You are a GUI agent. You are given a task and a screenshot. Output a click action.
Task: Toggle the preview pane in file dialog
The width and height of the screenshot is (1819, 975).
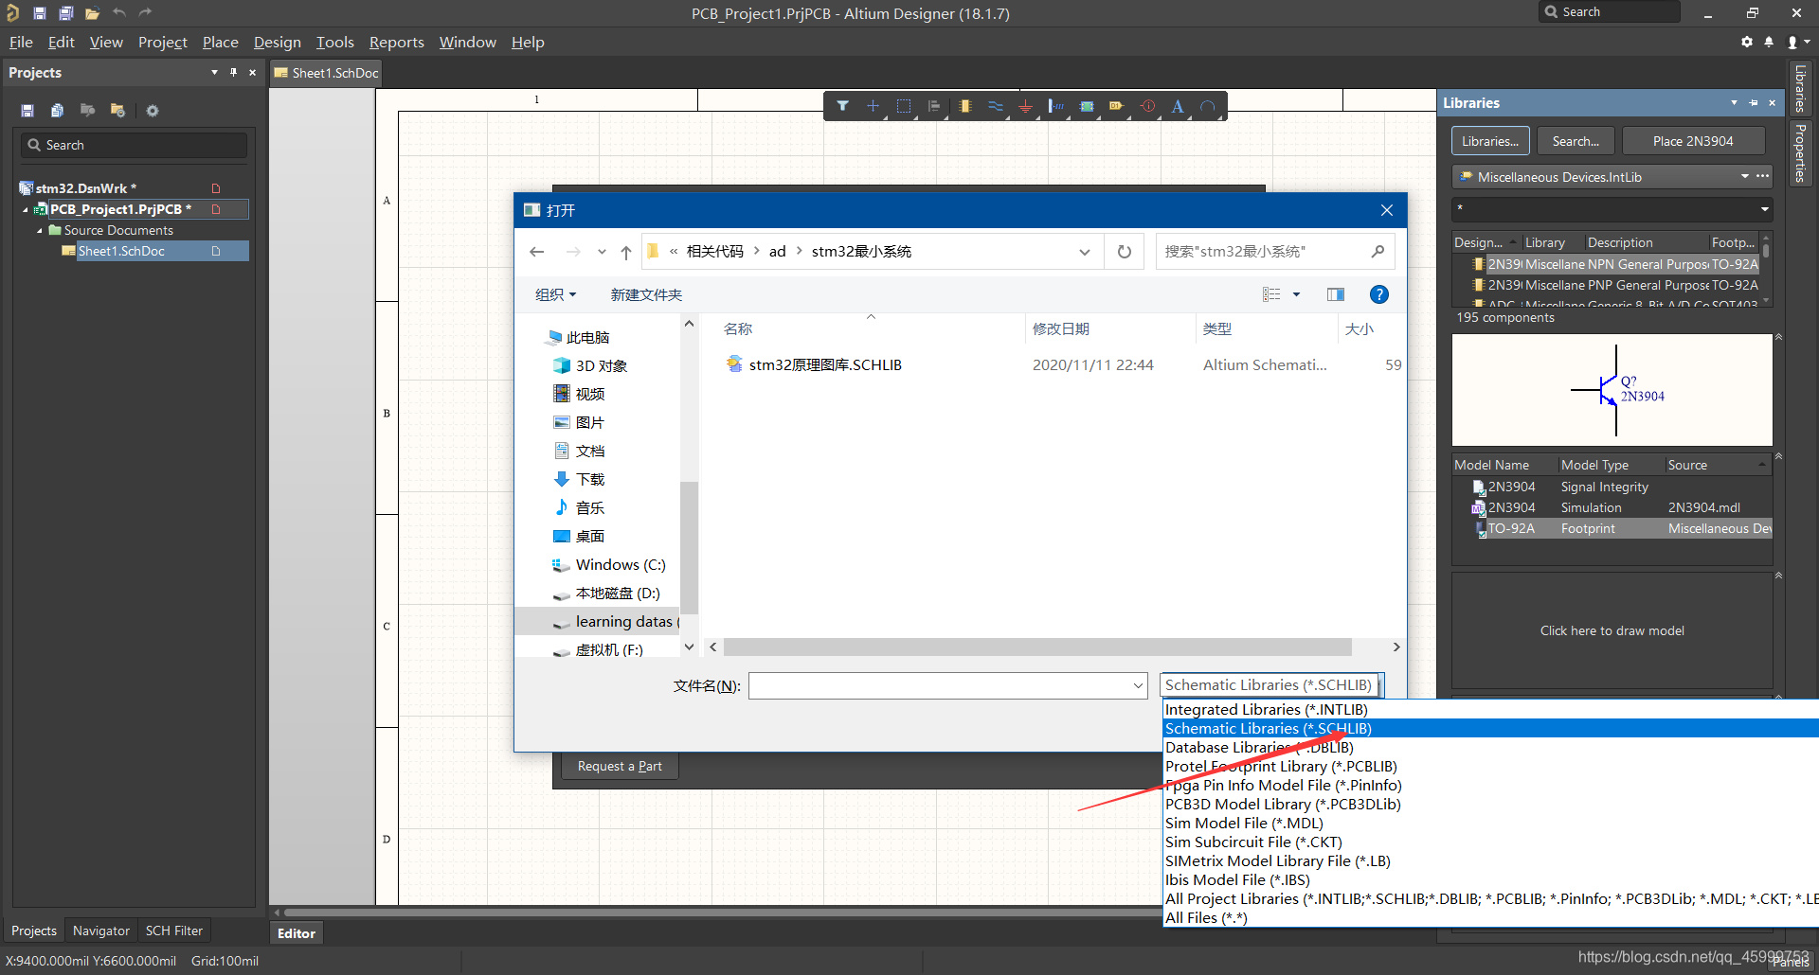click(x=1336, y=294)
